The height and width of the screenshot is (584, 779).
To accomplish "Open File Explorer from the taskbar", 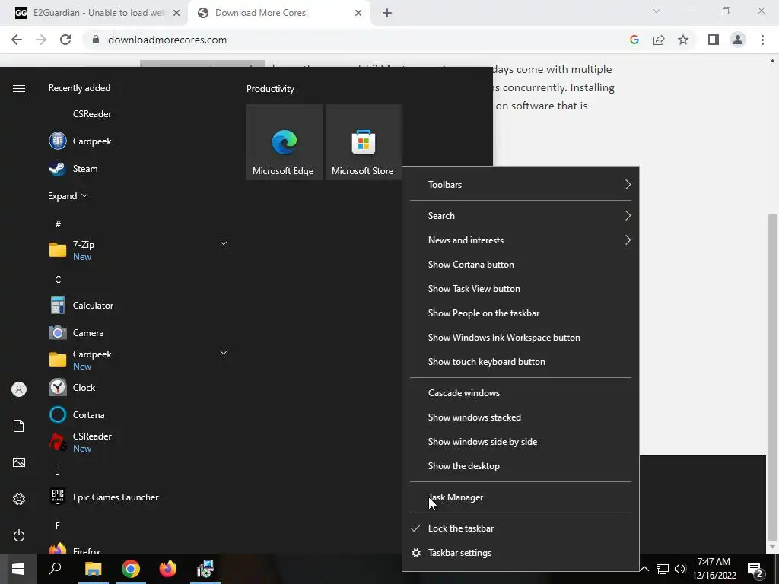I will tap(93, 569).
